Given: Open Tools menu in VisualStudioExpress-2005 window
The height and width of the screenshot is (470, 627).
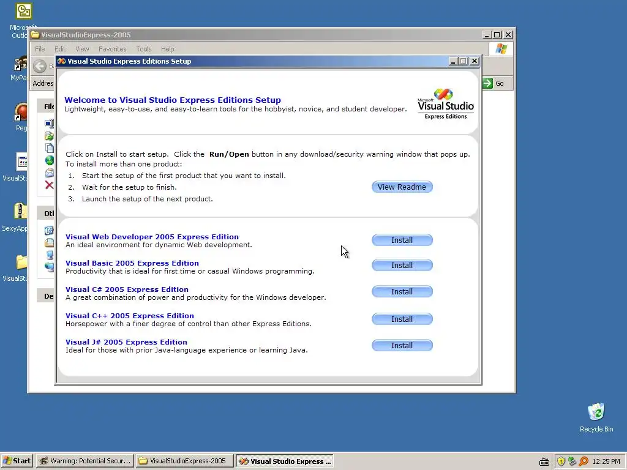Looking at the screenshot, I should pos(143,49).
